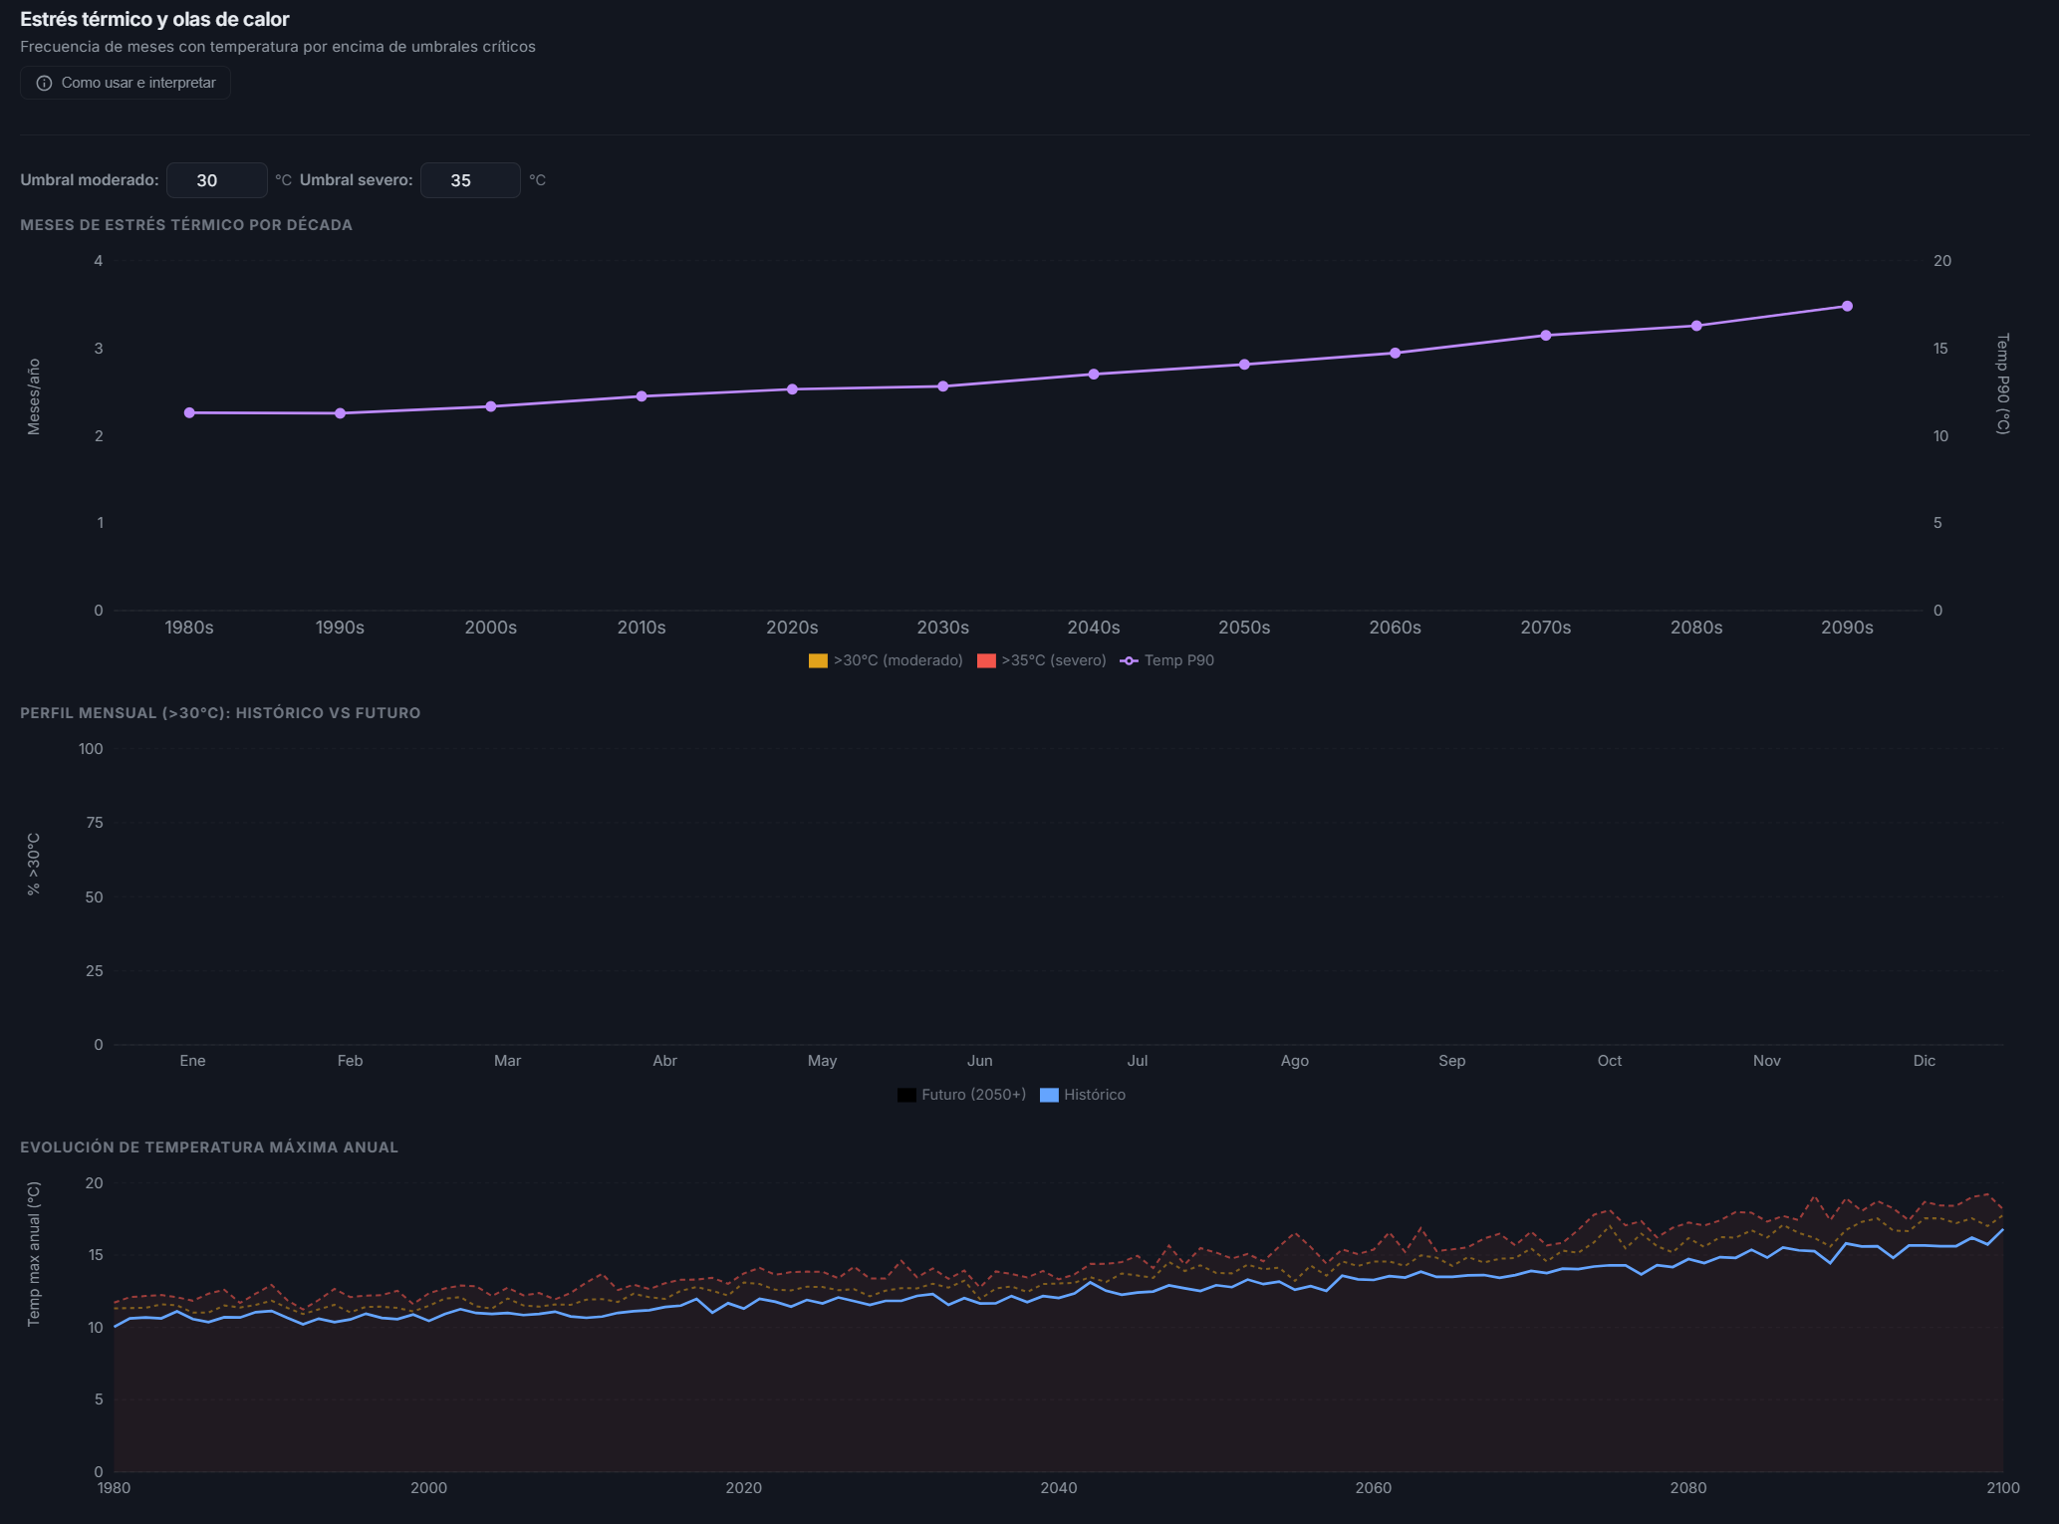The width and height of the screenshot is (2059, 1524).
Task: Select the 2050s Temp P90 data point
Action: [1244, 365]
